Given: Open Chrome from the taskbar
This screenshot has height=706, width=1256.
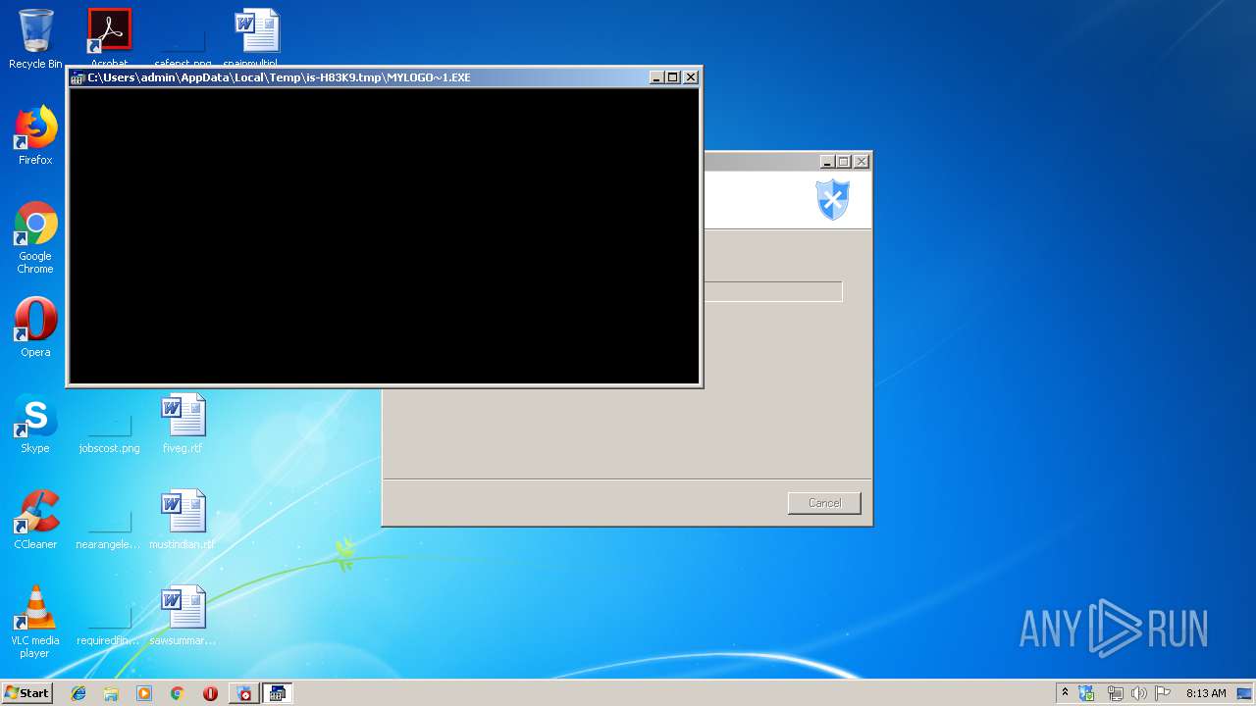Looking at the screenshot, I should (178, 693).
